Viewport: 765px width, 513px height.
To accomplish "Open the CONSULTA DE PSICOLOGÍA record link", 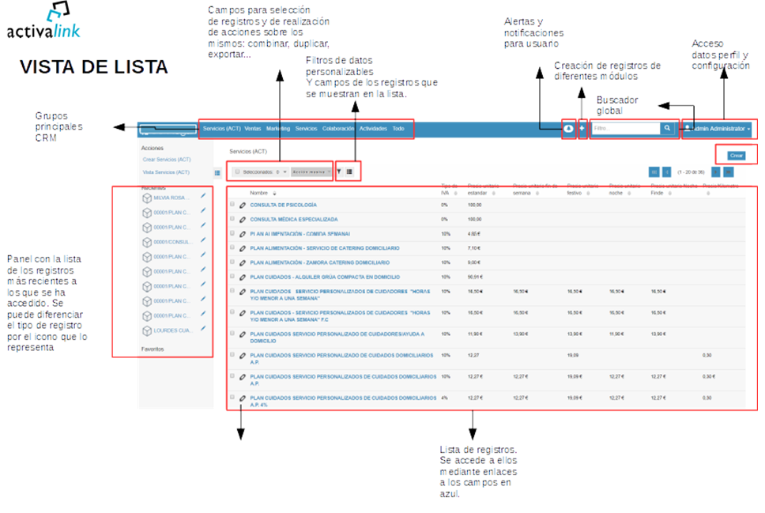I will 284,205.
